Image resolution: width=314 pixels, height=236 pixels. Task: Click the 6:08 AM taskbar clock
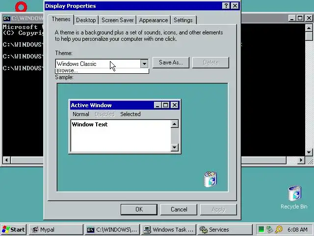tap(298, 230)
